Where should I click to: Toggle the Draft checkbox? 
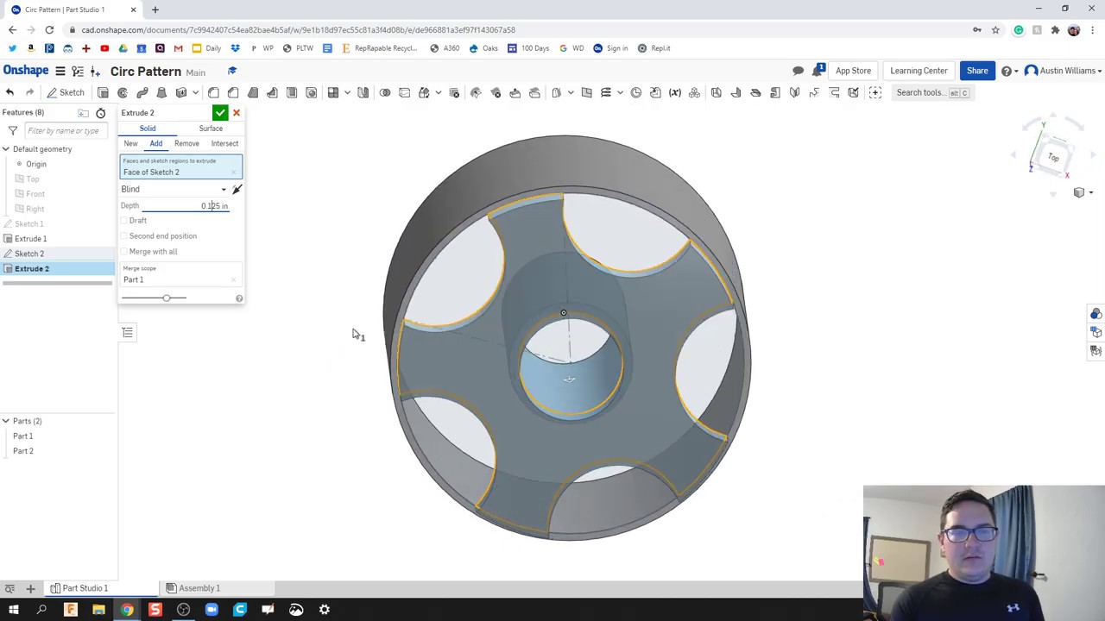coord(124,221)
